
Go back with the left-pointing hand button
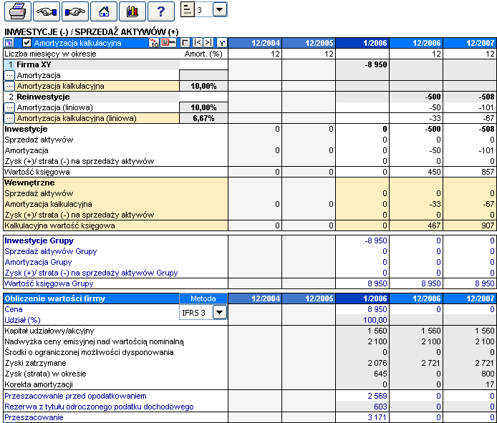pos(47,11)
